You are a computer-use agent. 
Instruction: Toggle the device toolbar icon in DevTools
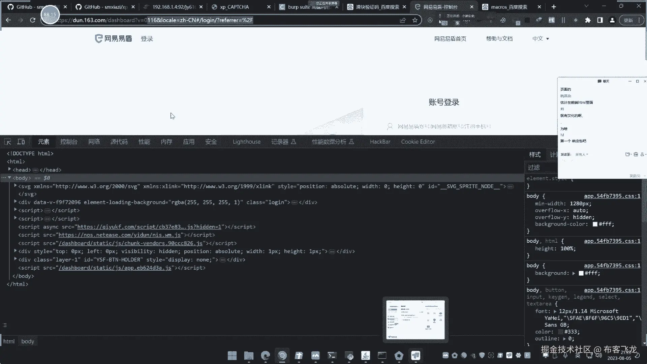tap(21, 142)
